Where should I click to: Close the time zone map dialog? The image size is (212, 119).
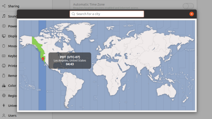[192, 14]
